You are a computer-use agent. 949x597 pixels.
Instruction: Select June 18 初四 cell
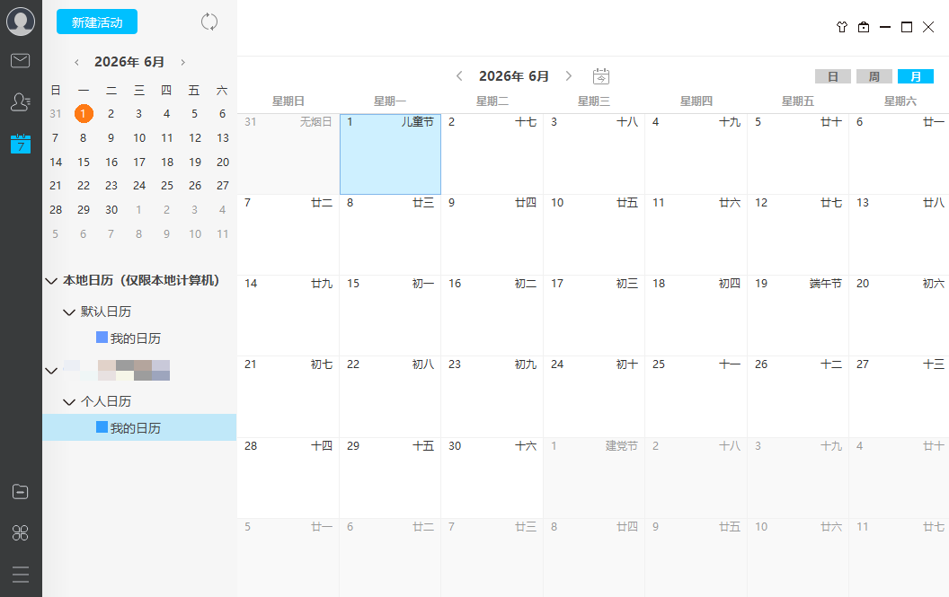(x=696, y=316)
